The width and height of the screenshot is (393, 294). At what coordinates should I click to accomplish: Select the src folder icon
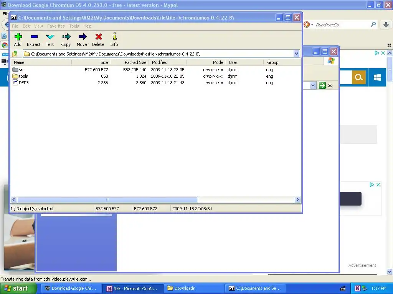tap(15, 70)
